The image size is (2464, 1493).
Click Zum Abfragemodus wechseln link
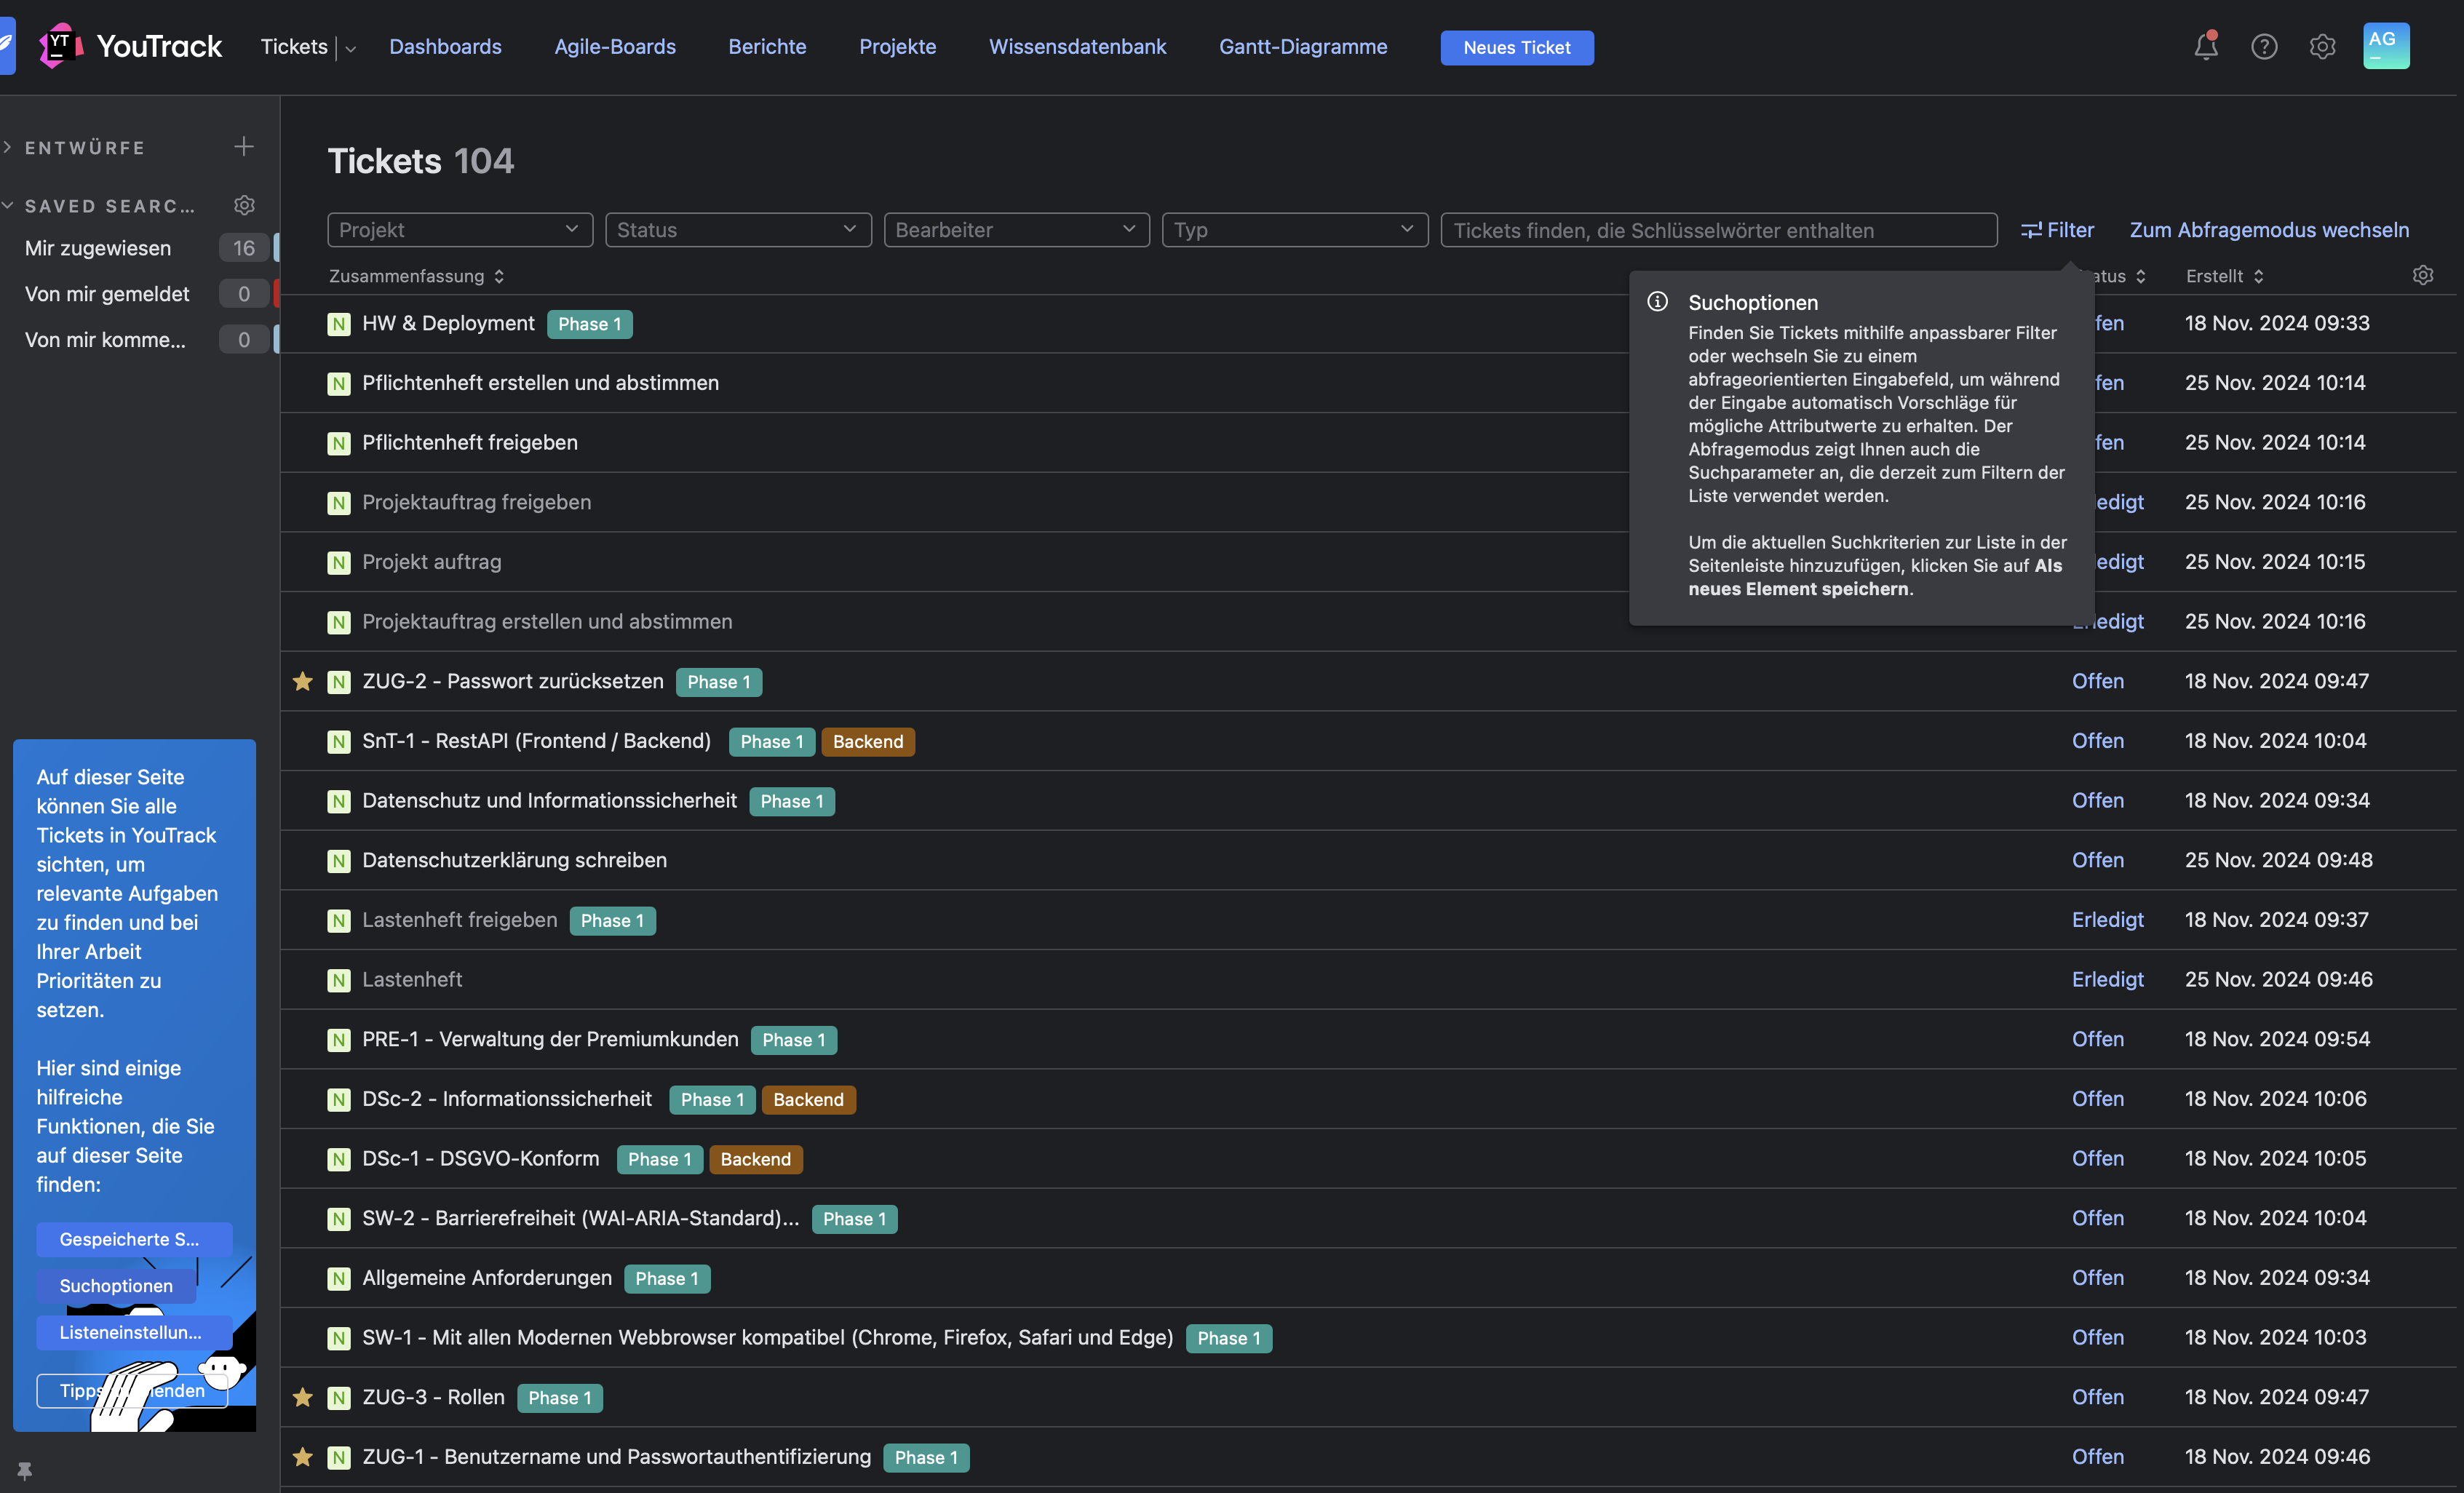pos(2268,230)
